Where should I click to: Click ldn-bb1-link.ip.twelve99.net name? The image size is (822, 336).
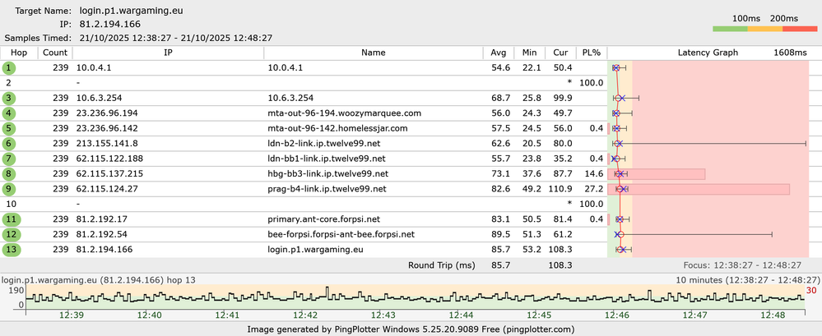pyautogui.click(x=327, y=159)
